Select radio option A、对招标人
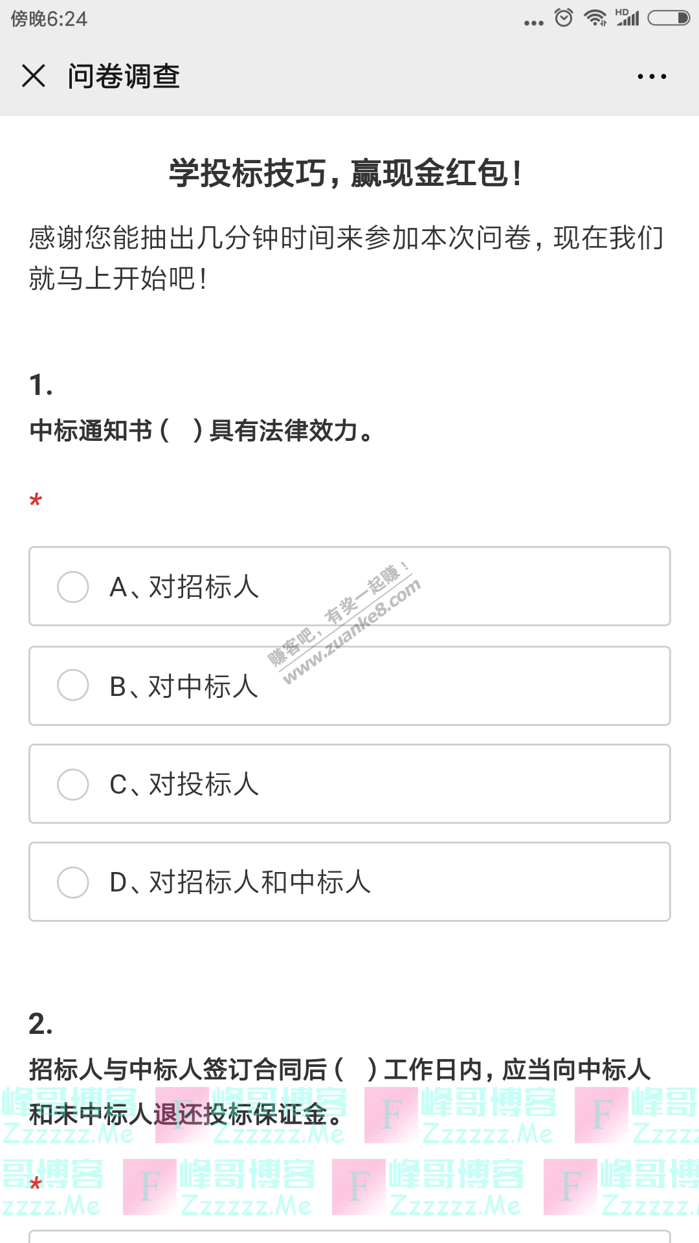 coord(73,587)
